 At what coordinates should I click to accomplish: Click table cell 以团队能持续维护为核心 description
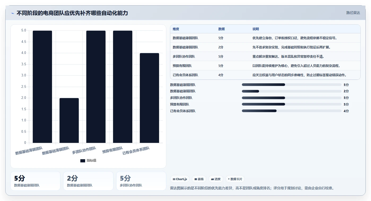click(296, 66)
